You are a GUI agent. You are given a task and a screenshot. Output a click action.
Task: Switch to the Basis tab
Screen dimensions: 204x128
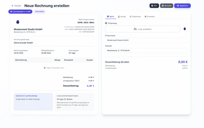111,17
